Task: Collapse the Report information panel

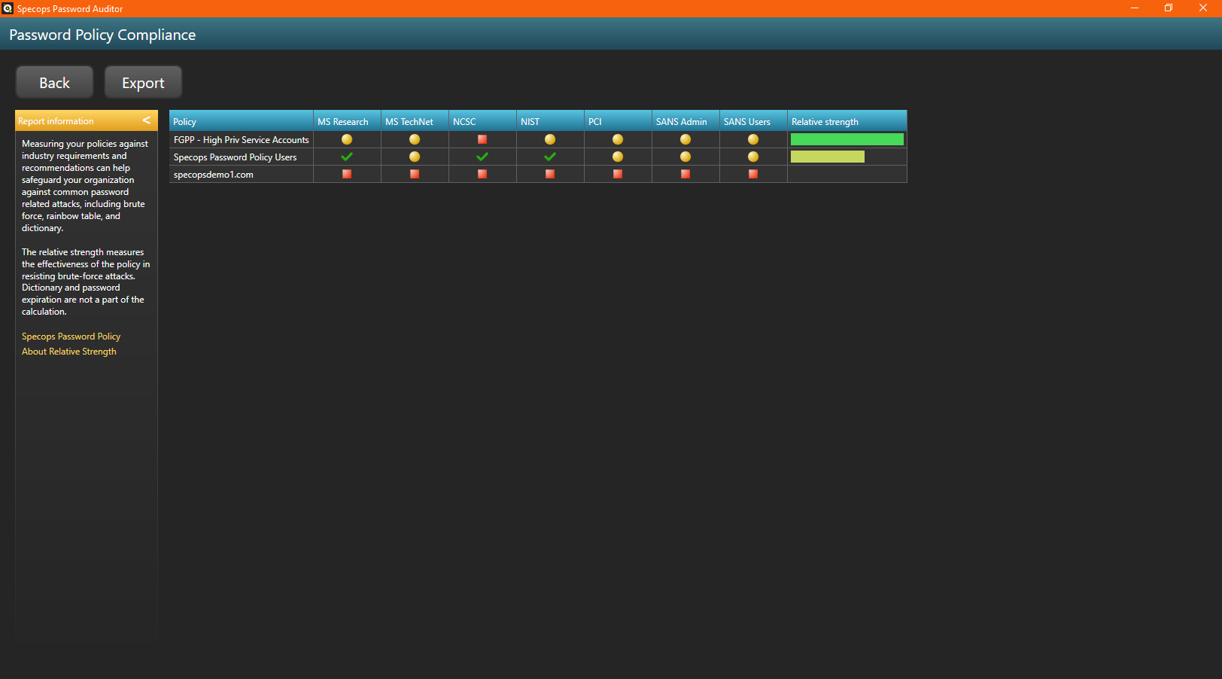Action: (146, 120)
